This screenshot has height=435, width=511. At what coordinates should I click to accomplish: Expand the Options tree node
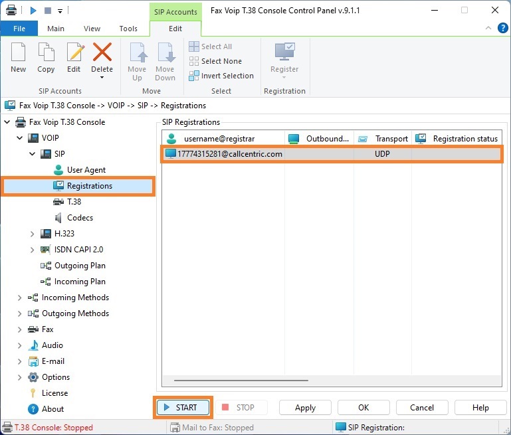click(19, 377)
